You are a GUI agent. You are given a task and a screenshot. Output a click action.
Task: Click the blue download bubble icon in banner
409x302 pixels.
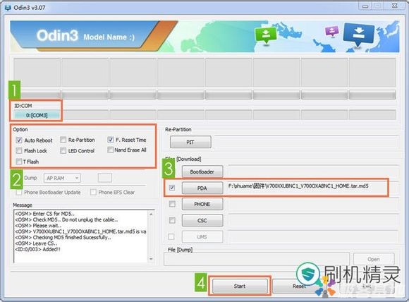(359, 35)
